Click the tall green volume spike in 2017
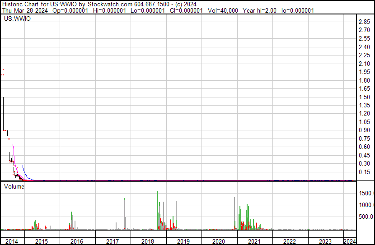This screenshot has width=375, height=245. [x=124, y=214]
